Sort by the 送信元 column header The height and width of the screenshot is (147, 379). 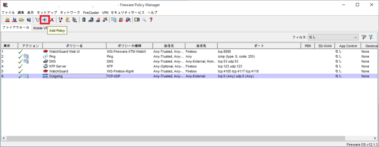click(x=169, y=46)
